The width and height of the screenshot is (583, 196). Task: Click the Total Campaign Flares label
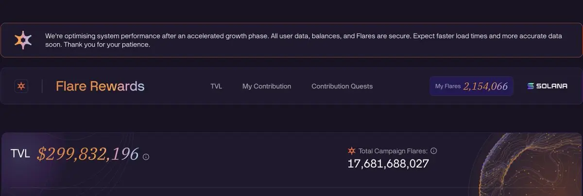393,151
